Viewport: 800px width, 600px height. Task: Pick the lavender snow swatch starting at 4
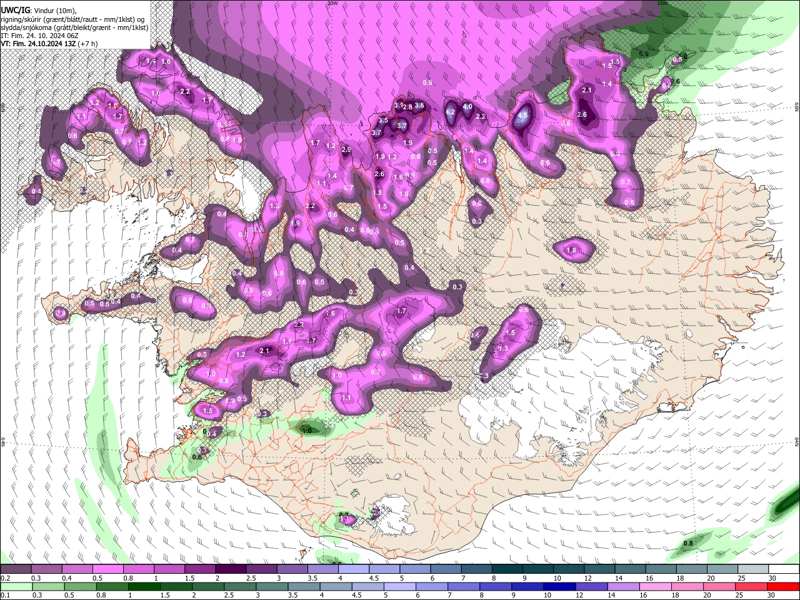coord(353,569)
